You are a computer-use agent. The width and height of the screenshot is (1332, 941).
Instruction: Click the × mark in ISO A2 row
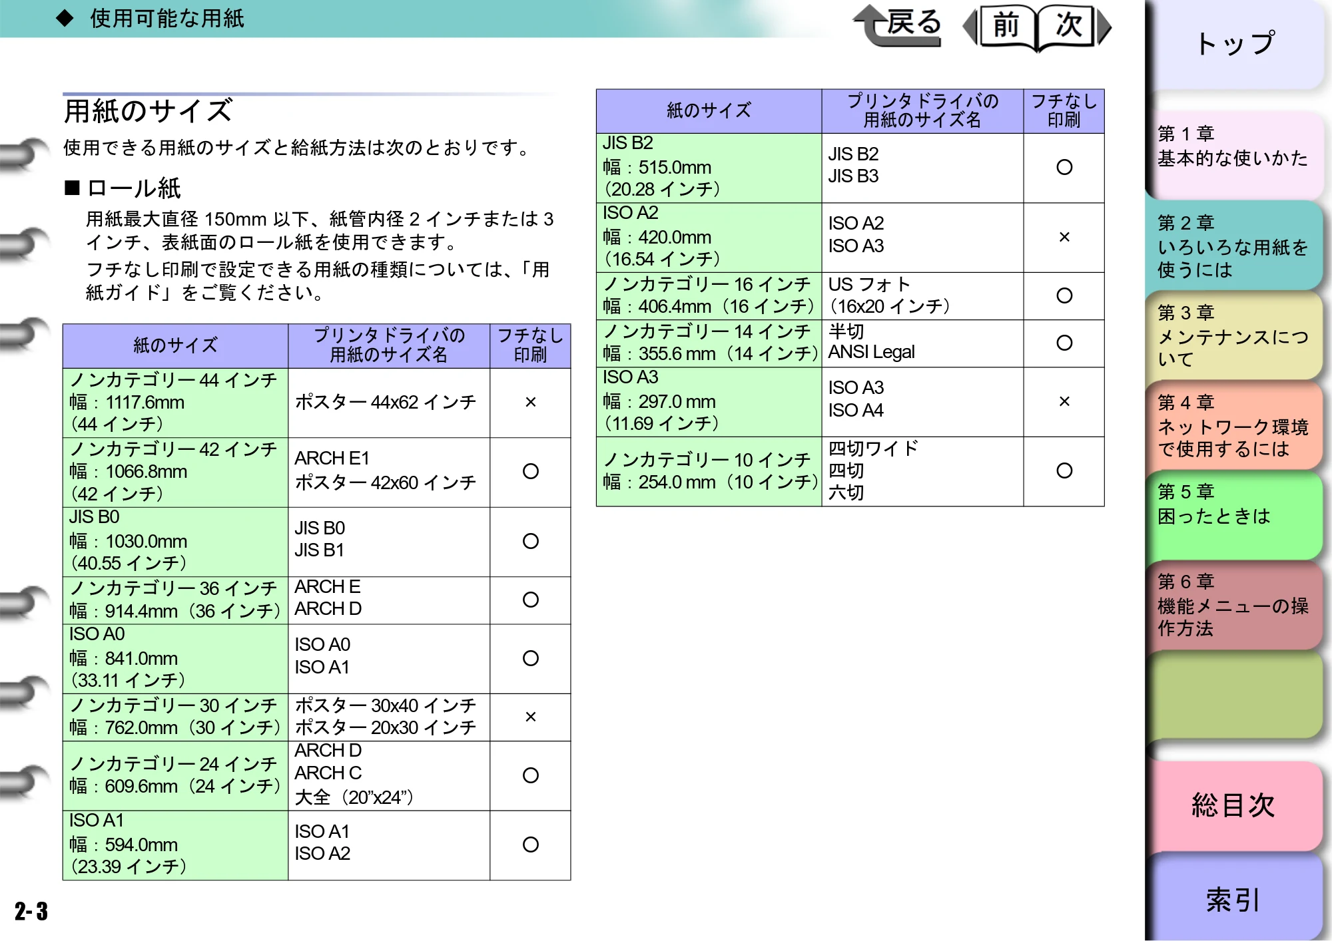coord(1064,237)
